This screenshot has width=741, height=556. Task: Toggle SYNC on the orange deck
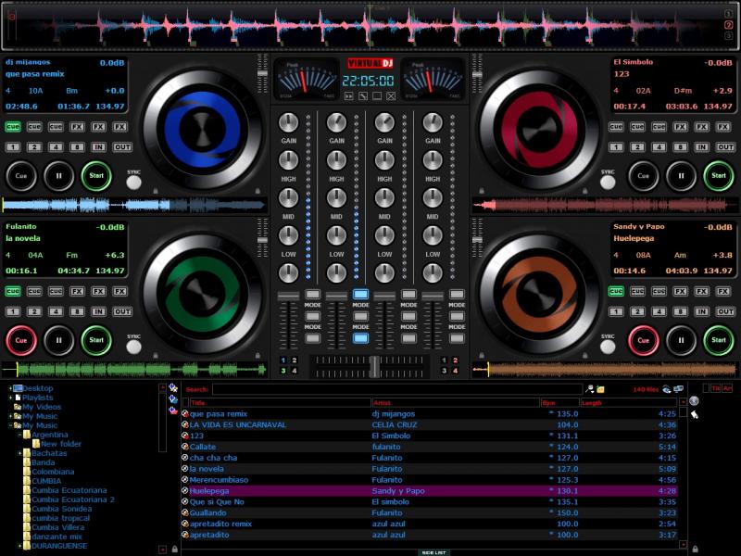tap(608, 347)
